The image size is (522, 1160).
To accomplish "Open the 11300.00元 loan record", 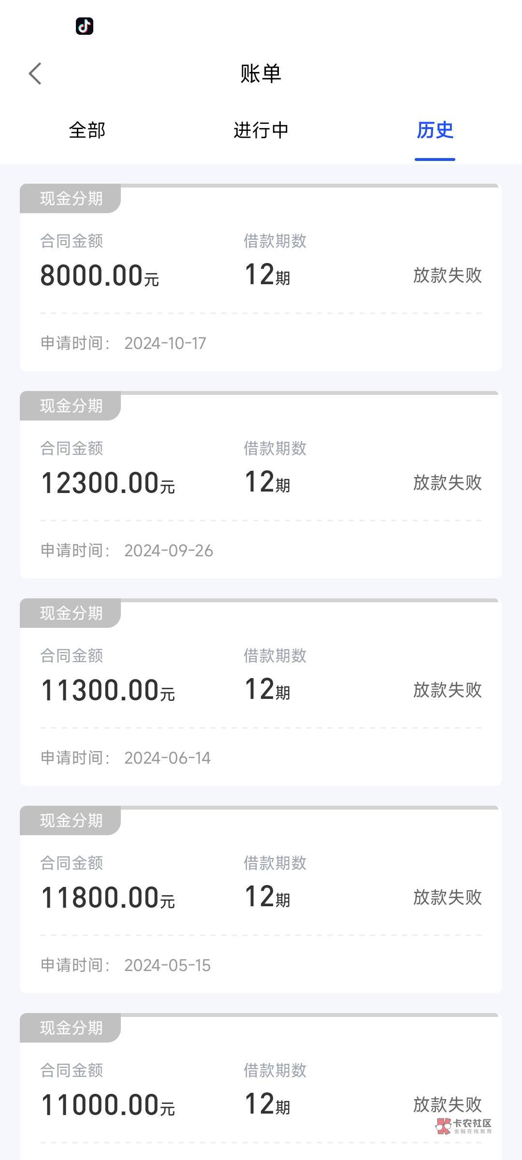I will pyautogui.click(x=261, y=693).
